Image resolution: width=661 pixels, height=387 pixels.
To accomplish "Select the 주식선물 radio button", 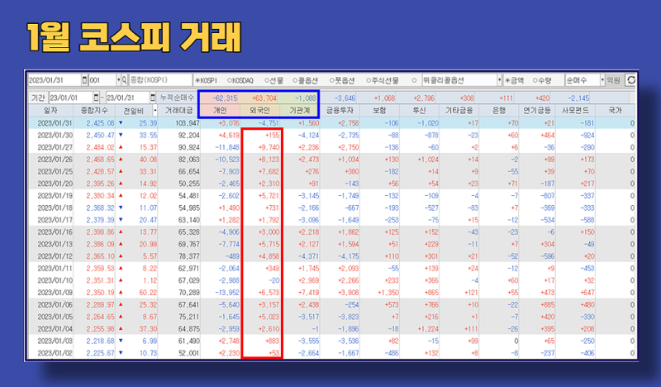I will click(x=369, y=80).
